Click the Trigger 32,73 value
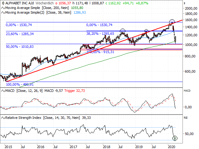This screenshot has height=149, width=199. 75,91
